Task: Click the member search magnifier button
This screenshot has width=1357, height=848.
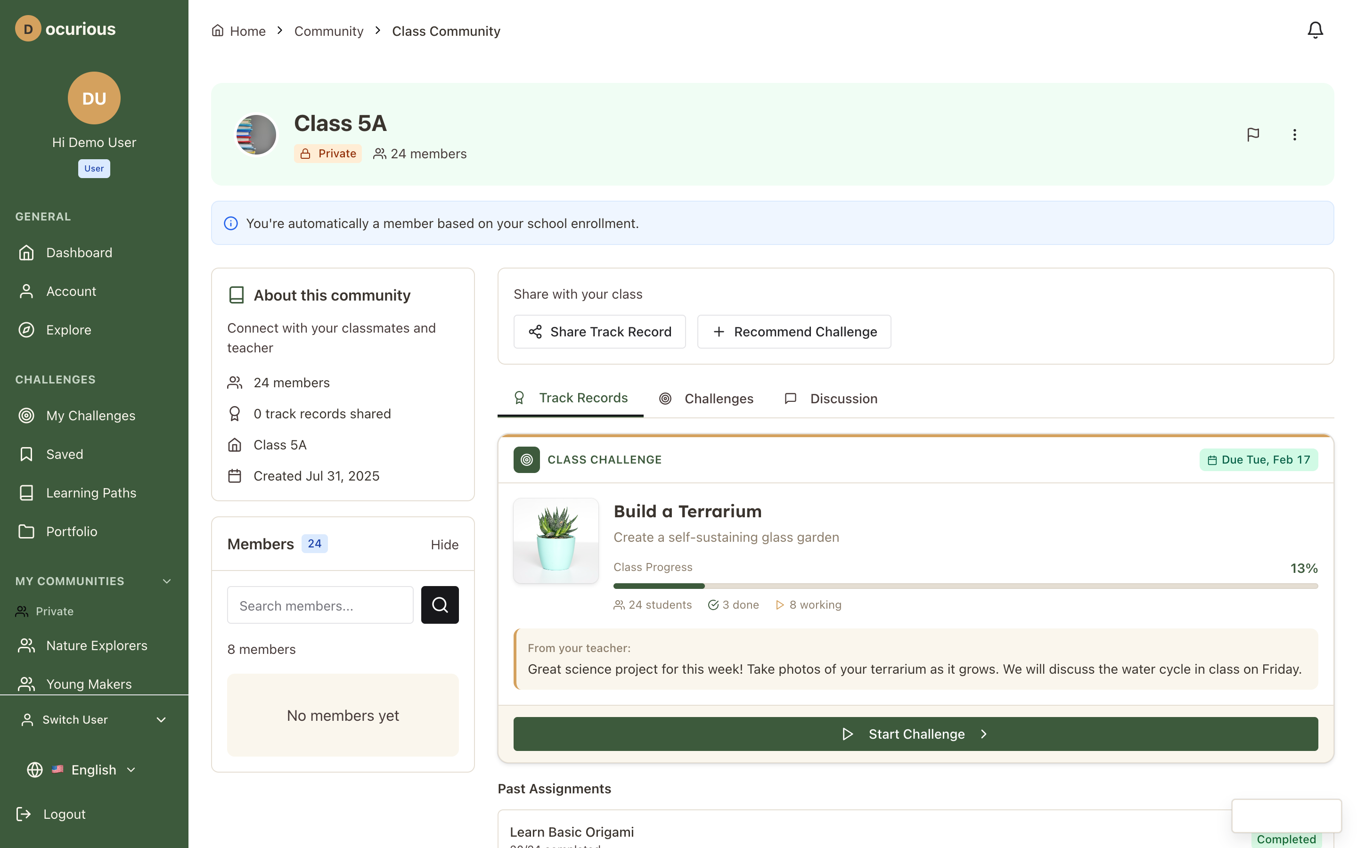Action: tap(440, 604)
